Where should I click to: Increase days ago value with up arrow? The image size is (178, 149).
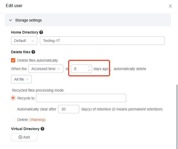[89, 67]
